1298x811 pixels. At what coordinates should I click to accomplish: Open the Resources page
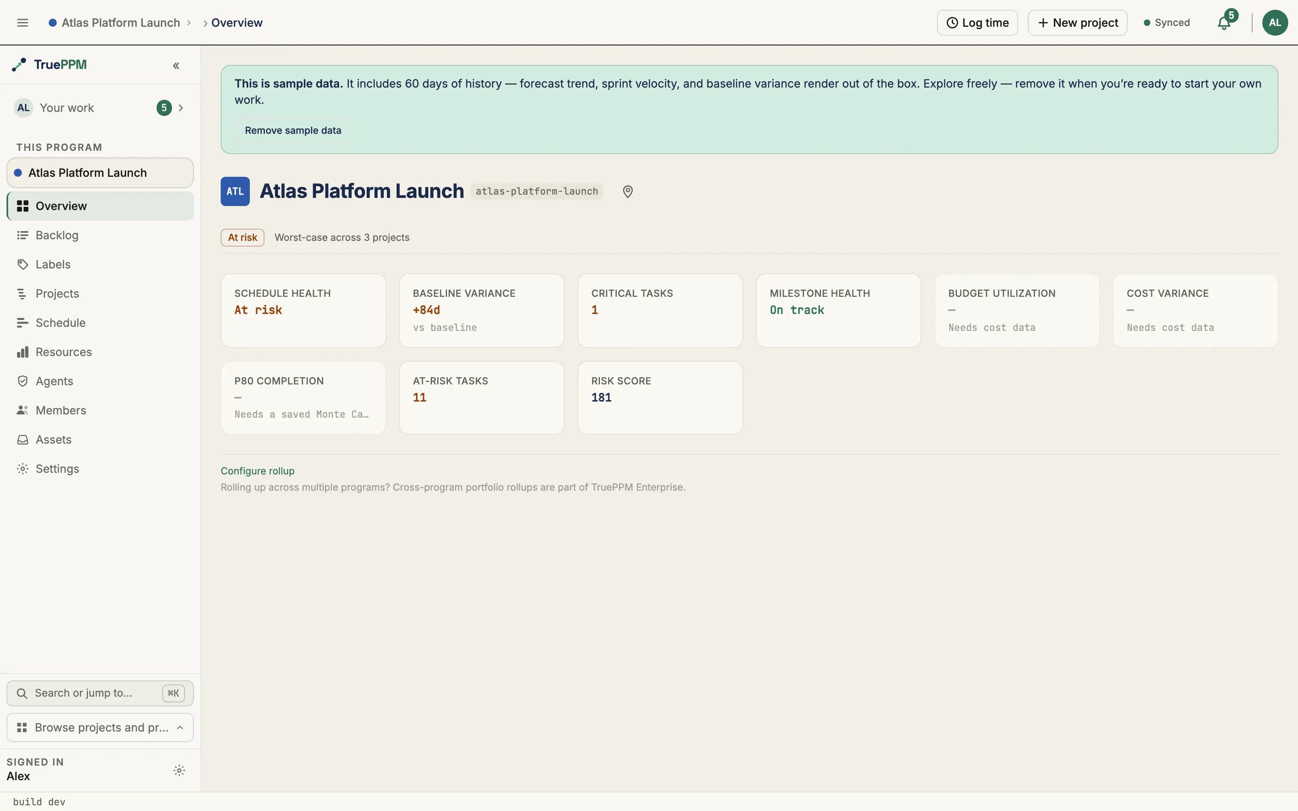pos(100,352)
